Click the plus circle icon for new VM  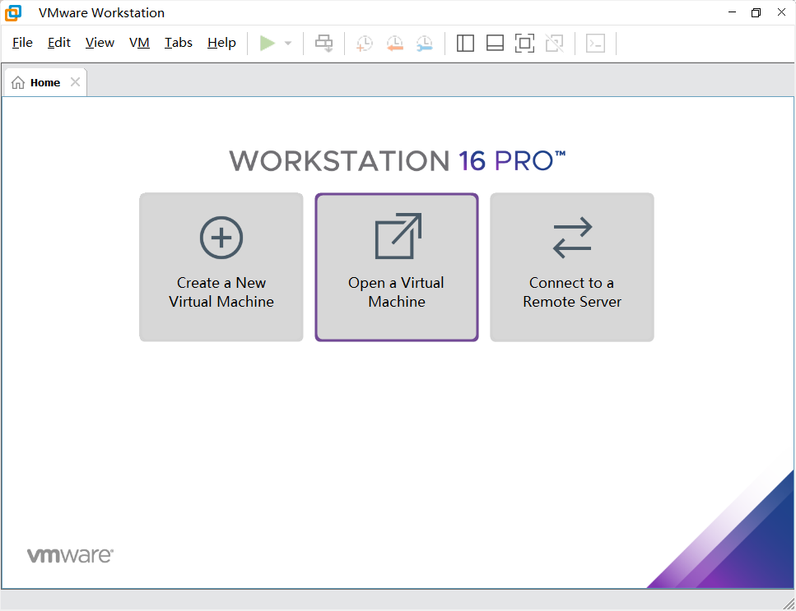pos(221,238)
